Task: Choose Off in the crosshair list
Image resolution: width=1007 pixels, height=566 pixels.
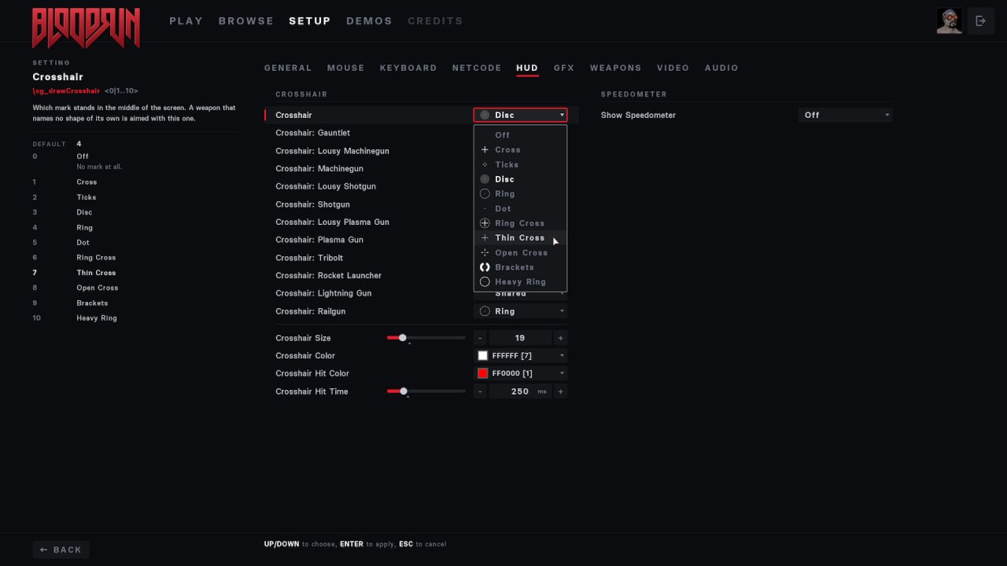Action: point(520,135)
